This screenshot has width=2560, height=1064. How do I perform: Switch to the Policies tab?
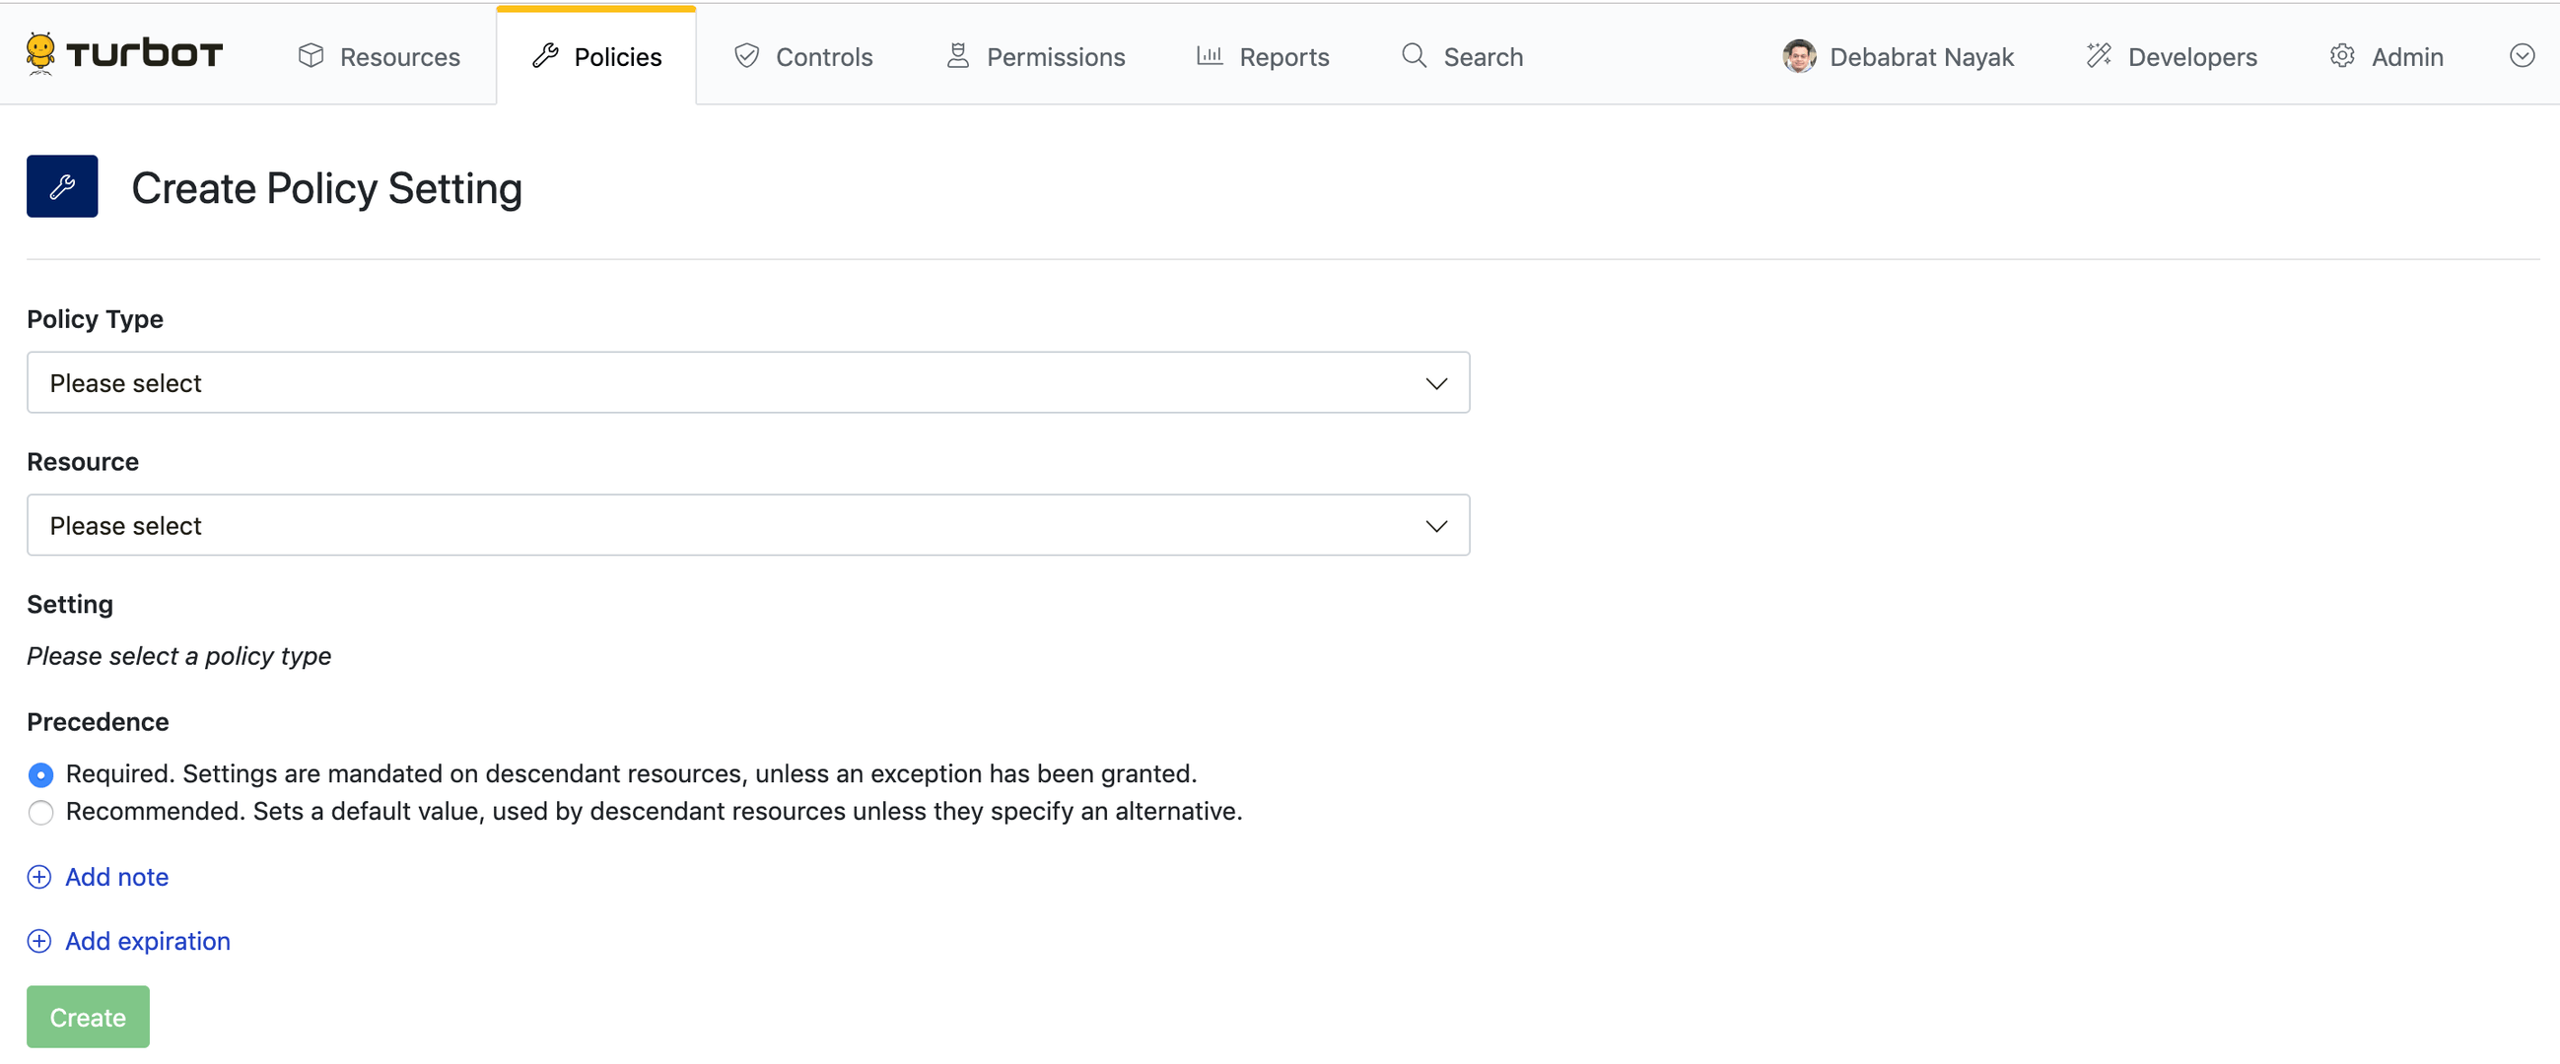596,56
